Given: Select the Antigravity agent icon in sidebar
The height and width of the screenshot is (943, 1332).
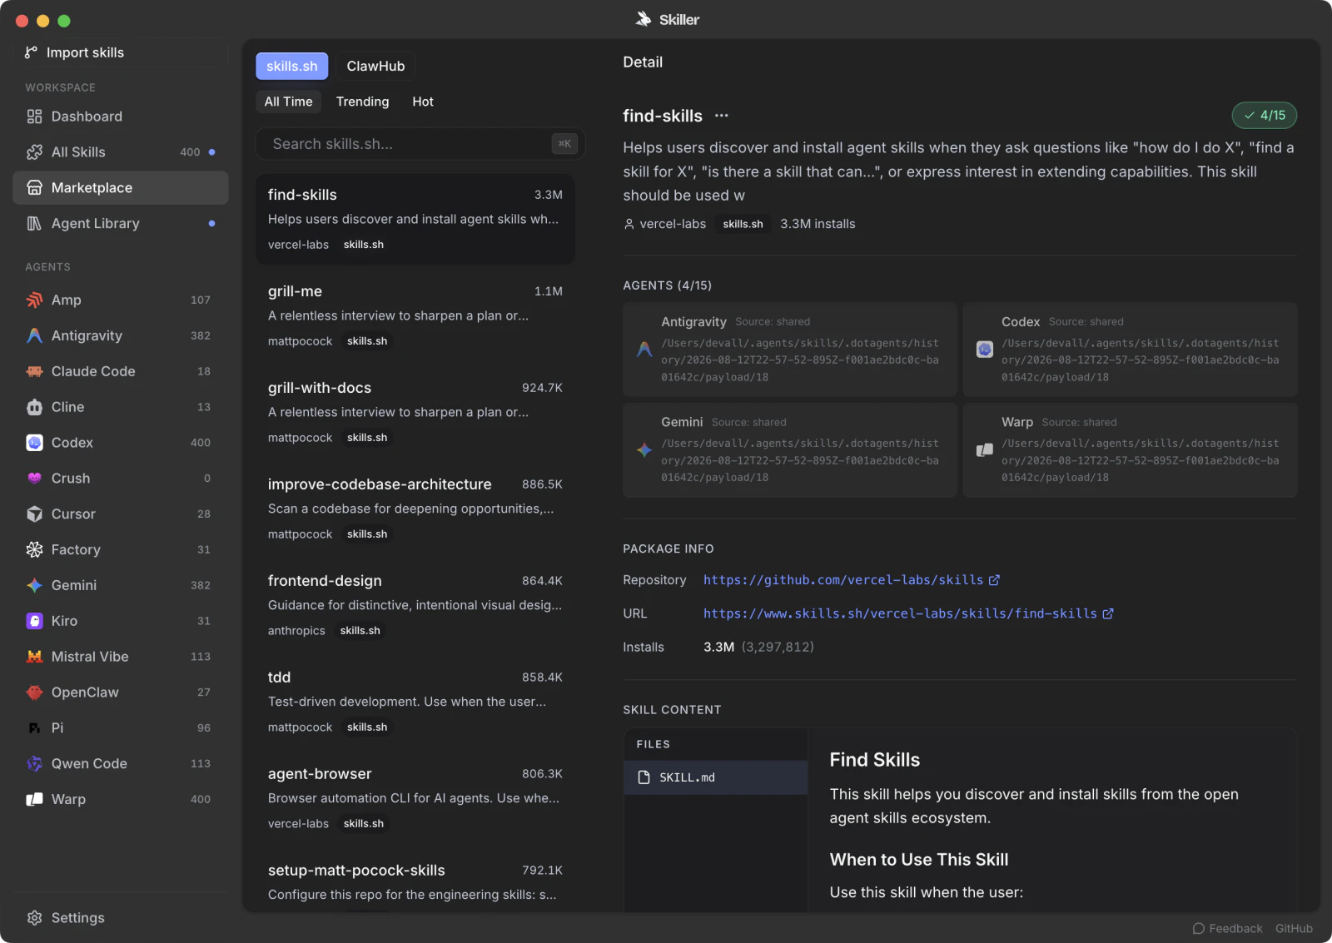Looking at the screenshot, I should 34,335.
